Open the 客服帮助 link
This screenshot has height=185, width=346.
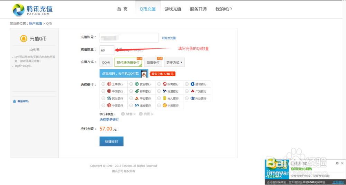[x=23, y=101]
